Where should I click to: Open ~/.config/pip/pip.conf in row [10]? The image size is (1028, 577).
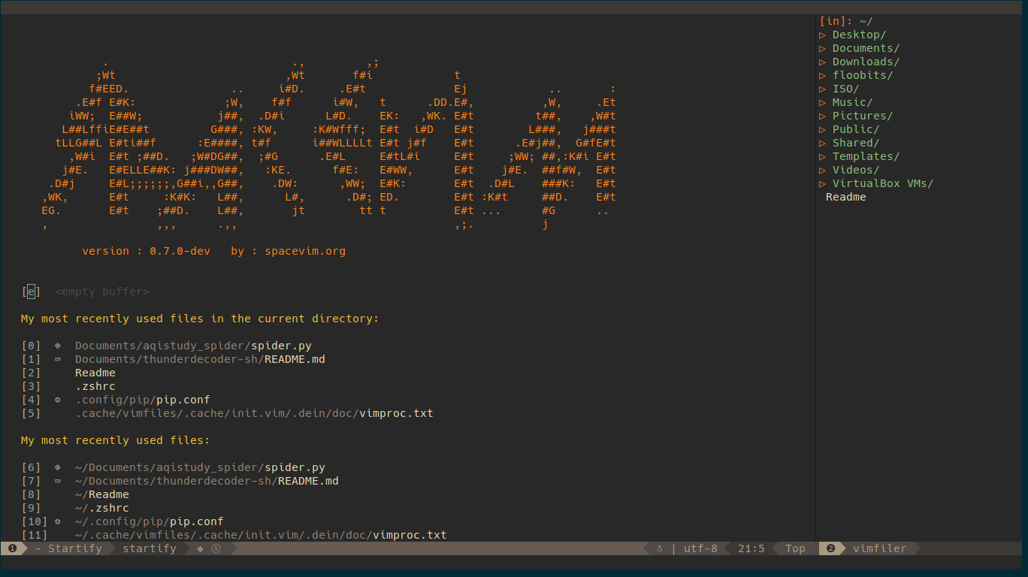click(150, 521)
